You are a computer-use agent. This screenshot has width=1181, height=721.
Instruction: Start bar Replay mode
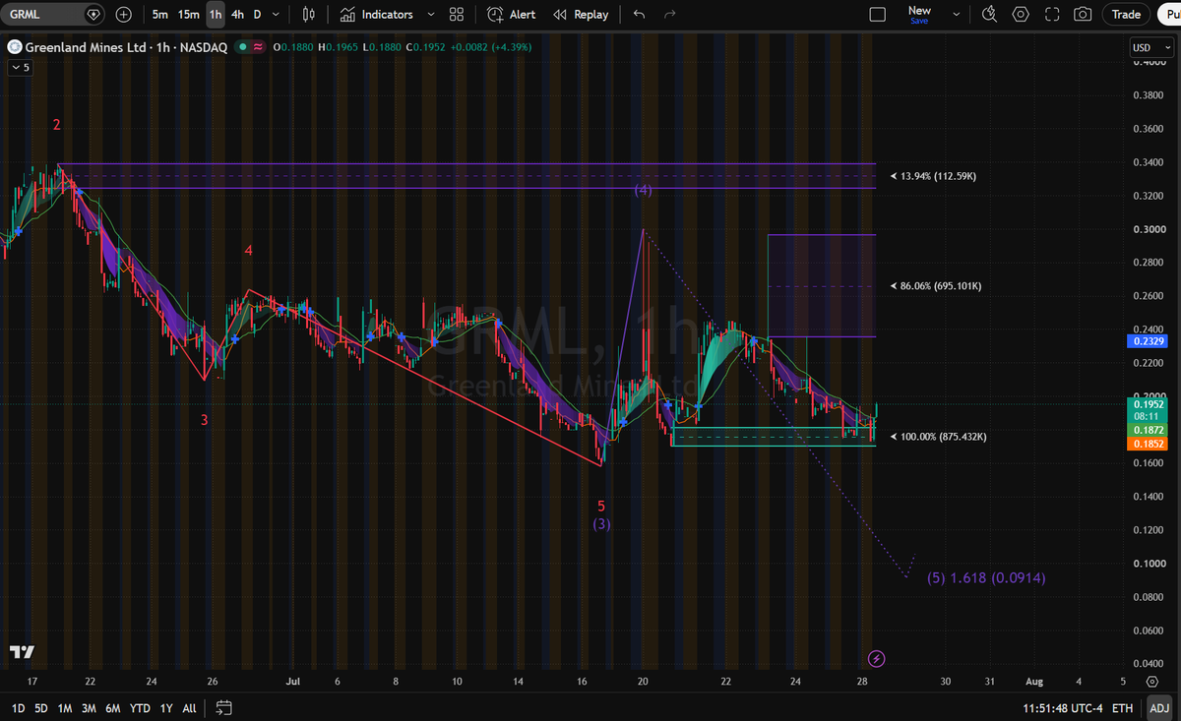tap(581, 15)
